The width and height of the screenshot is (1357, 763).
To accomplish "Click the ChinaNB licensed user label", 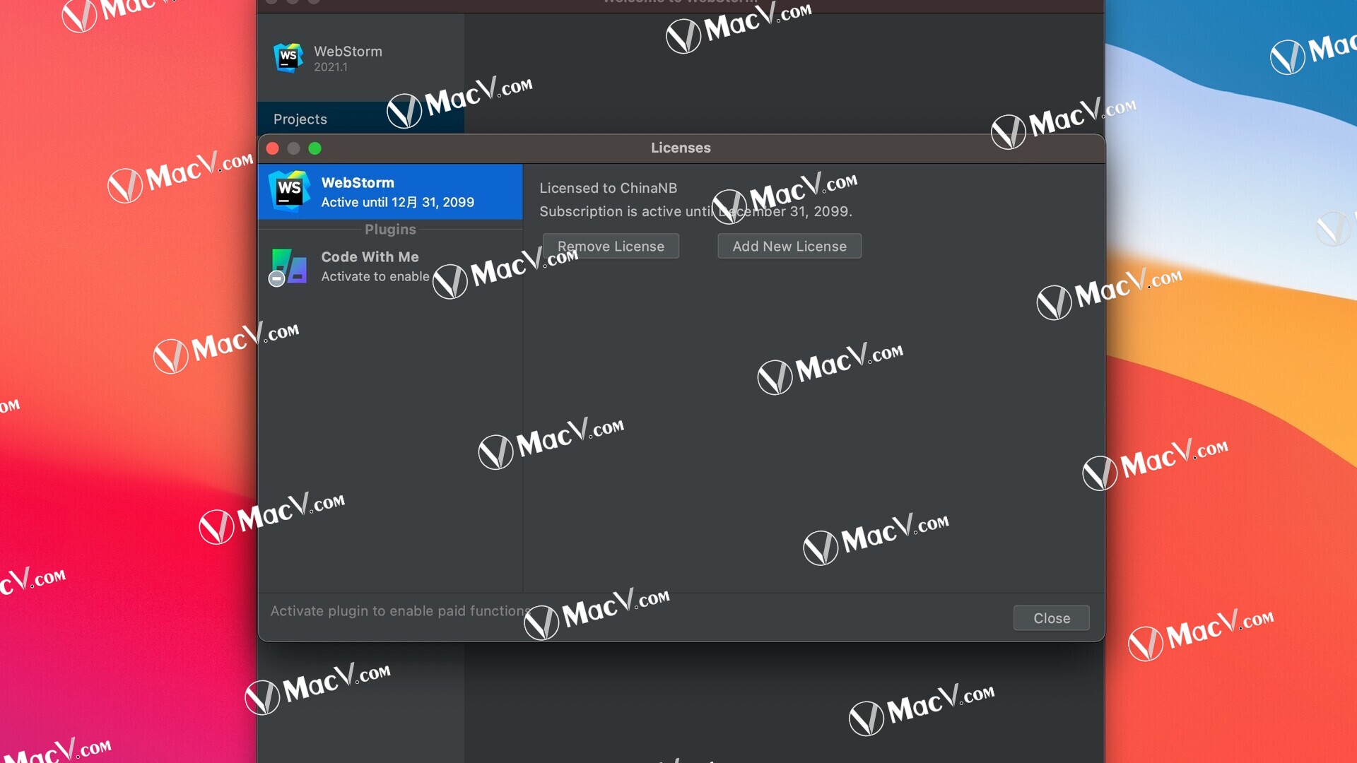I will pos(608,187).
